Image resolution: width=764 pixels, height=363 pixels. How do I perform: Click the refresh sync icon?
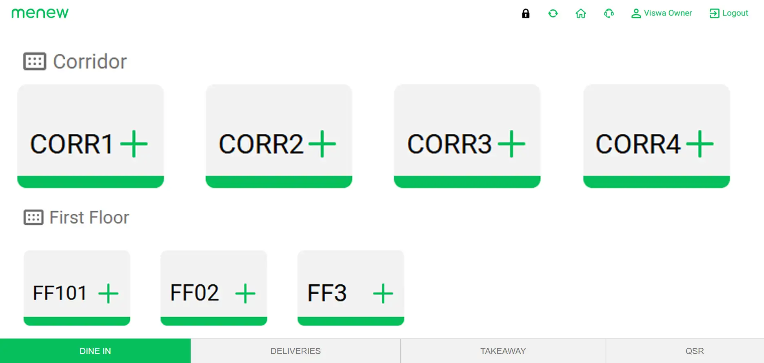pos(553,13)
